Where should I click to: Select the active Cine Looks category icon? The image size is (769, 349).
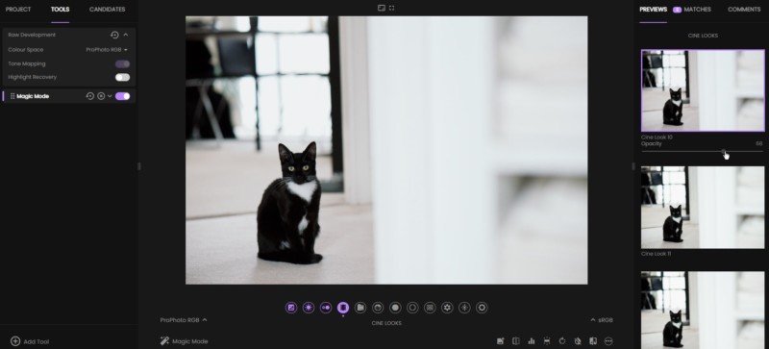343,308
